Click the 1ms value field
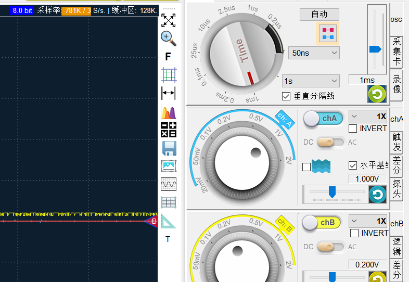 coord(367,80)
